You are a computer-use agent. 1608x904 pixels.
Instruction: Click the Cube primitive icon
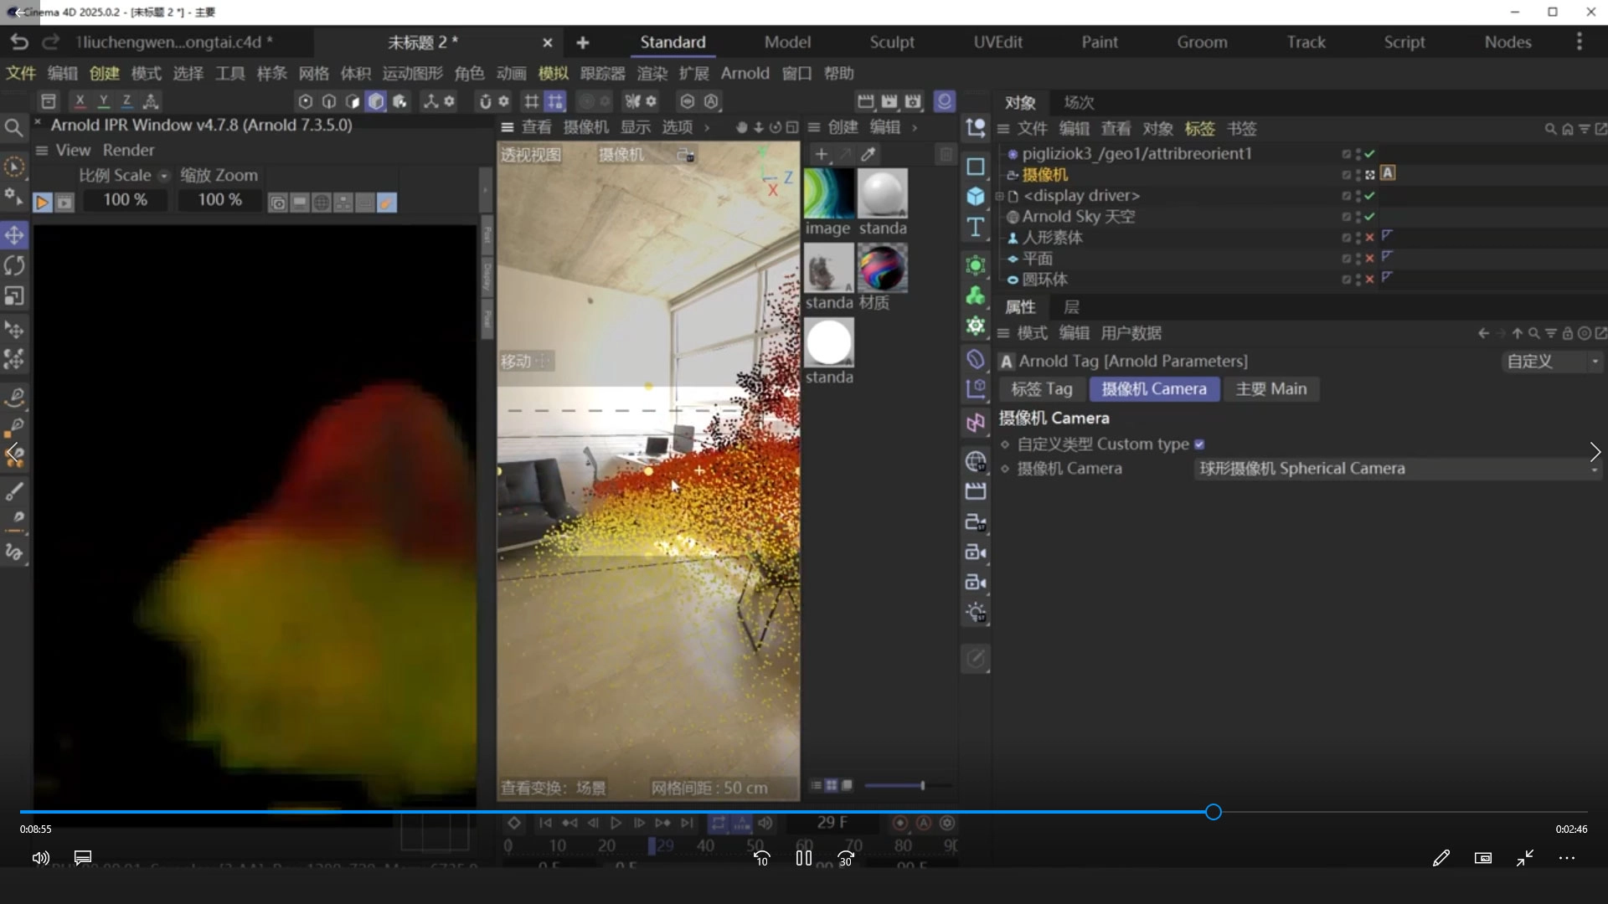976,197
